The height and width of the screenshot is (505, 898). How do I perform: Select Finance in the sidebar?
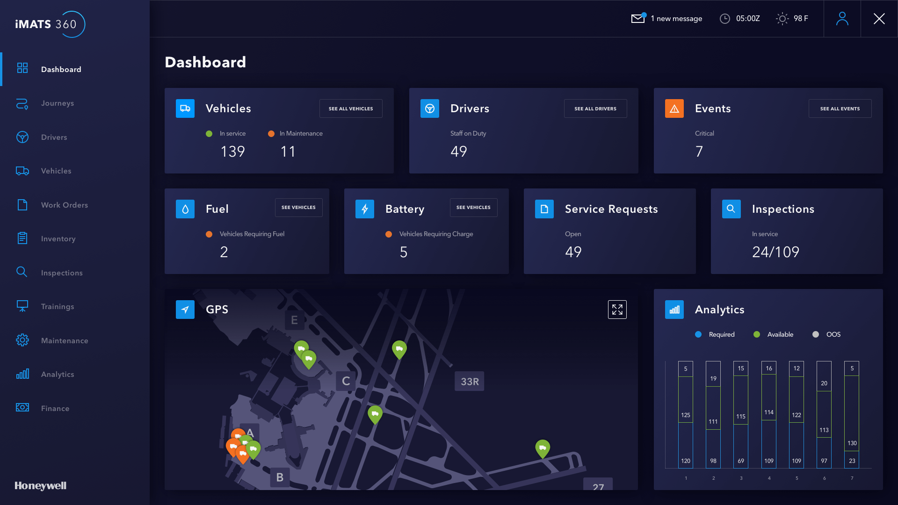pos(55,408)
